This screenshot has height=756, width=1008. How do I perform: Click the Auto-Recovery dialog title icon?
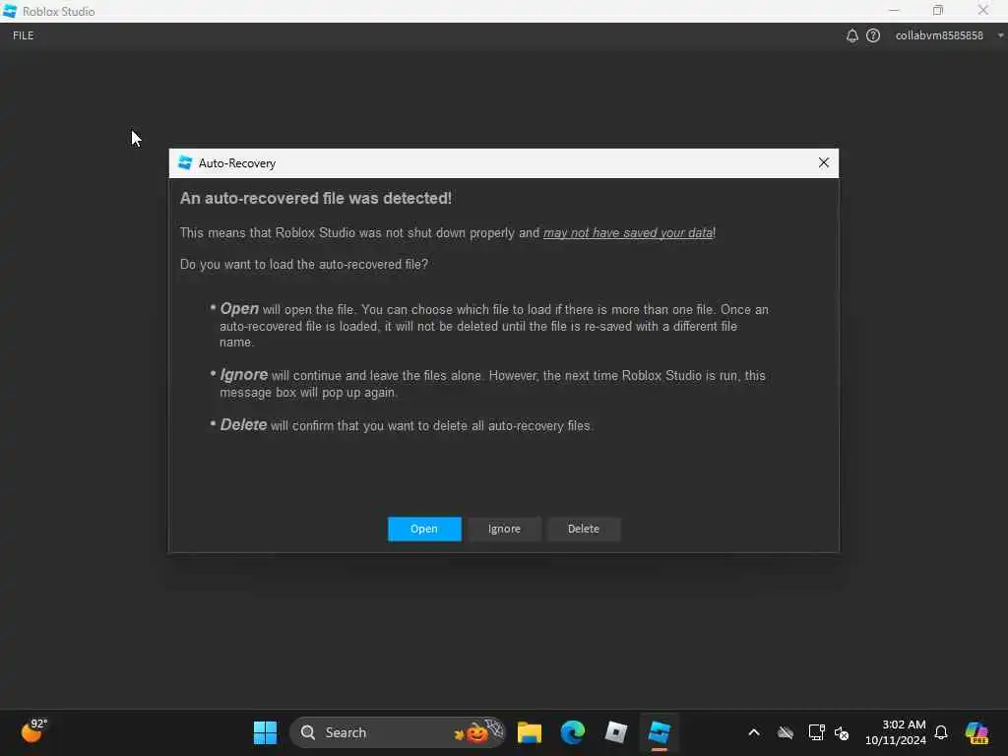185,162
